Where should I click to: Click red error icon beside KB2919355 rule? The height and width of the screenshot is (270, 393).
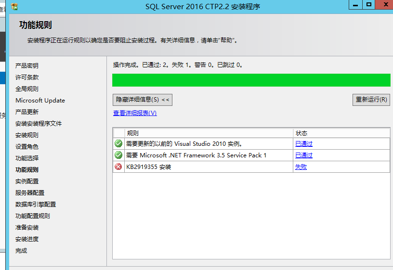pyautogui.click(x=118, y=167)
